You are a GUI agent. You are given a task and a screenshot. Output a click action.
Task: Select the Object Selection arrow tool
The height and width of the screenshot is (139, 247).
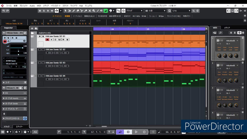click(65, 11)
